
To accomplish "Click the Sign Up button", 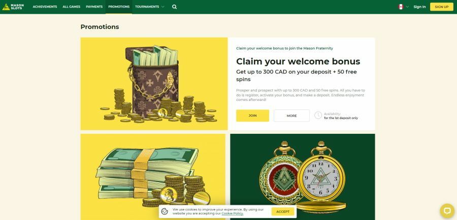I will point(442,7).
